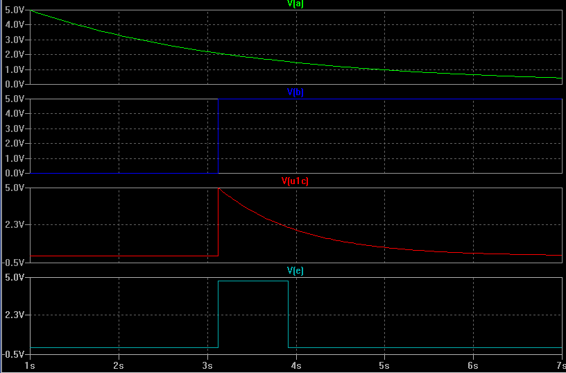The image size is (566, 373).
Task: Select the V[e] trace label
Action: [x=295, y=270]
